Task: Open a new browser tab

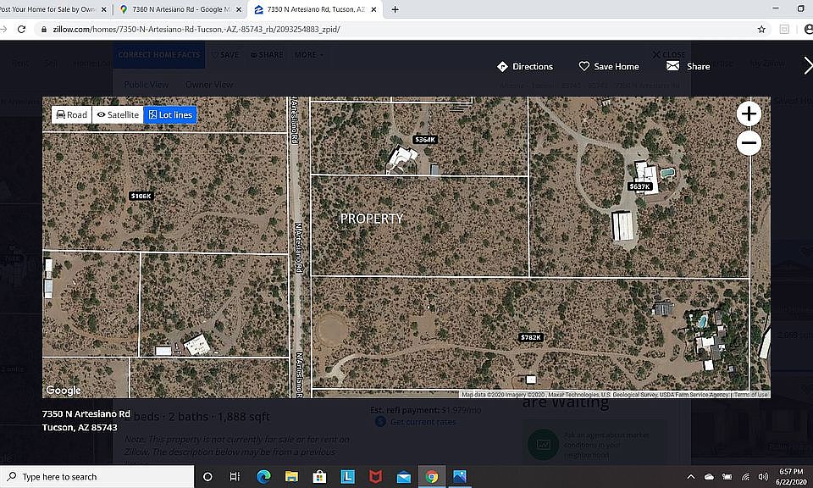Action: [x=395, y=9]
